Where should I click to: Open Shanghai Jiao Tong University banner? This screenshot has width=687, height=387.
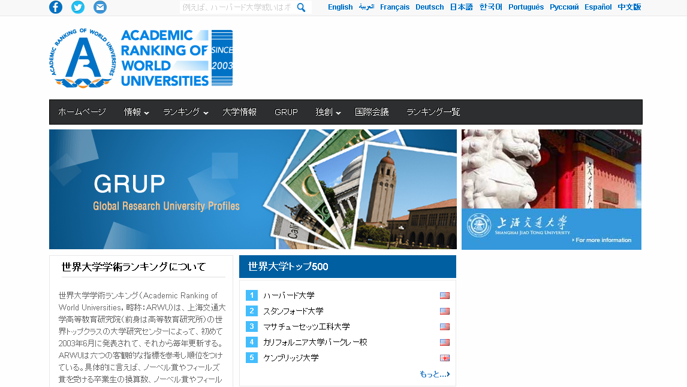coord(551,189)
